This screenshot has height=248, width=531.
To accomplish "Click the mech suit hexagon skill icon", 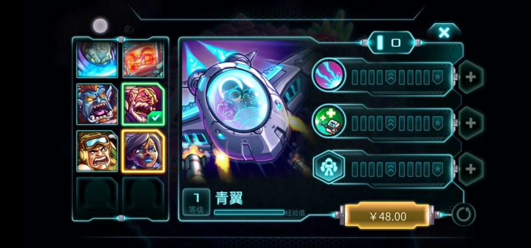I will point(329,168).
